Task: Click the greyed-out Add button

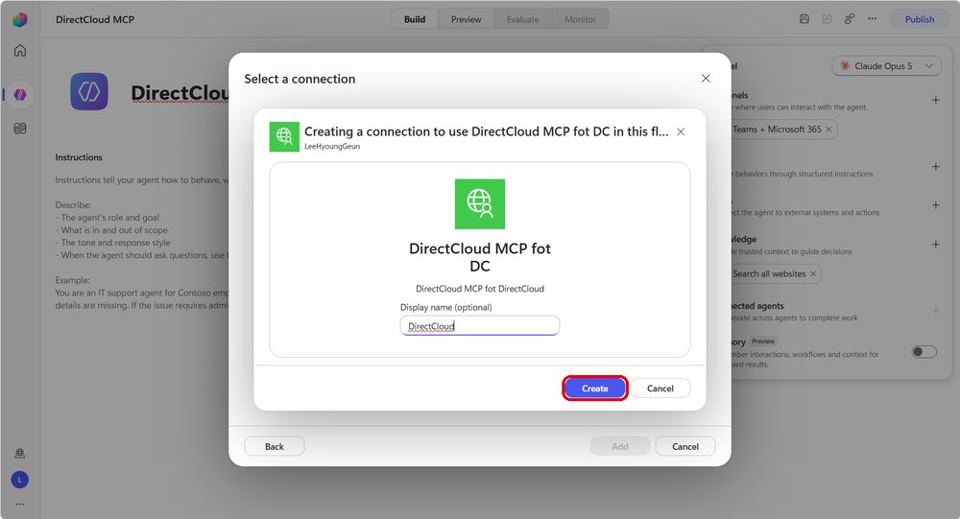Action: pyautogui.click(x=619, y=446)
